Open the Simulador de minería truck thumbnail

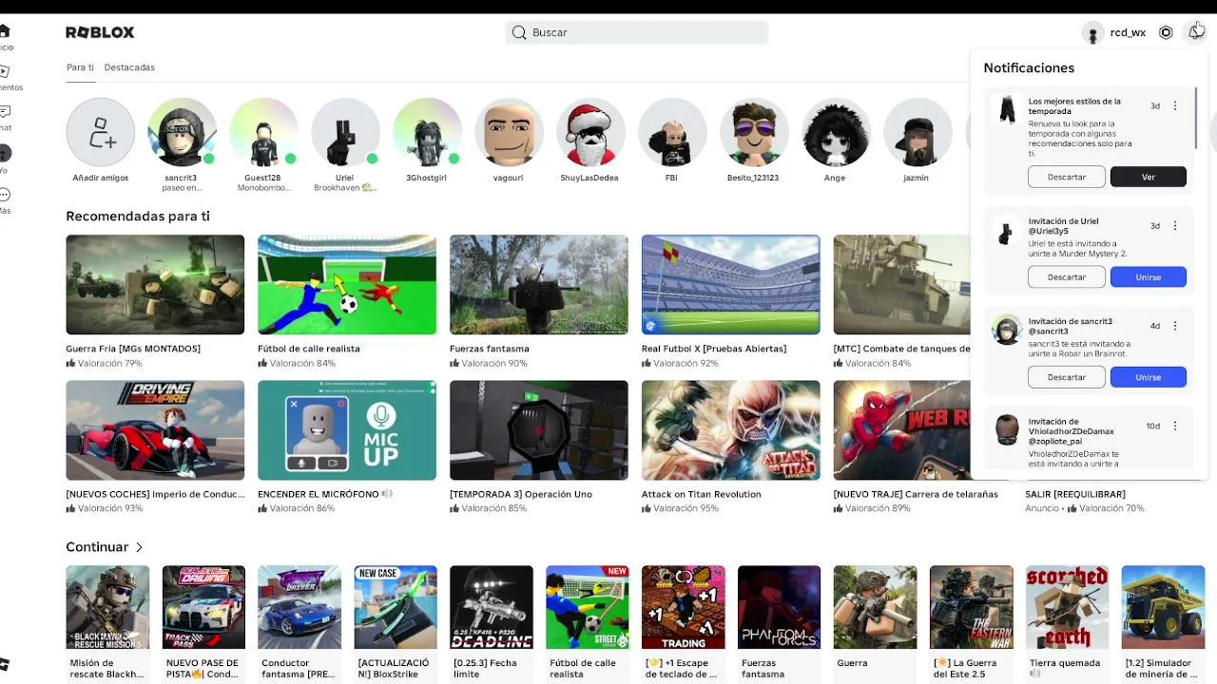click(x=1164, y=608)
